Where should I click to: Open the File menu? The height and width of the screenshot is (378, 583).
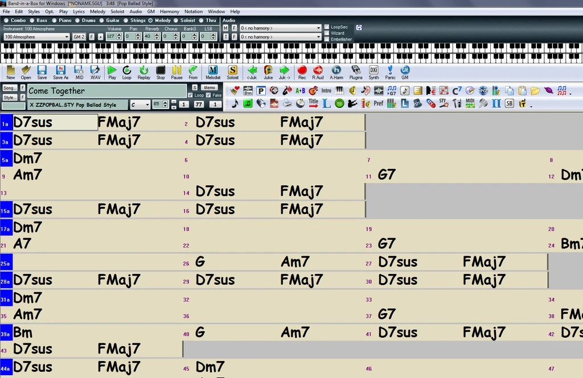pyautogui.click(x=6, y=11)
